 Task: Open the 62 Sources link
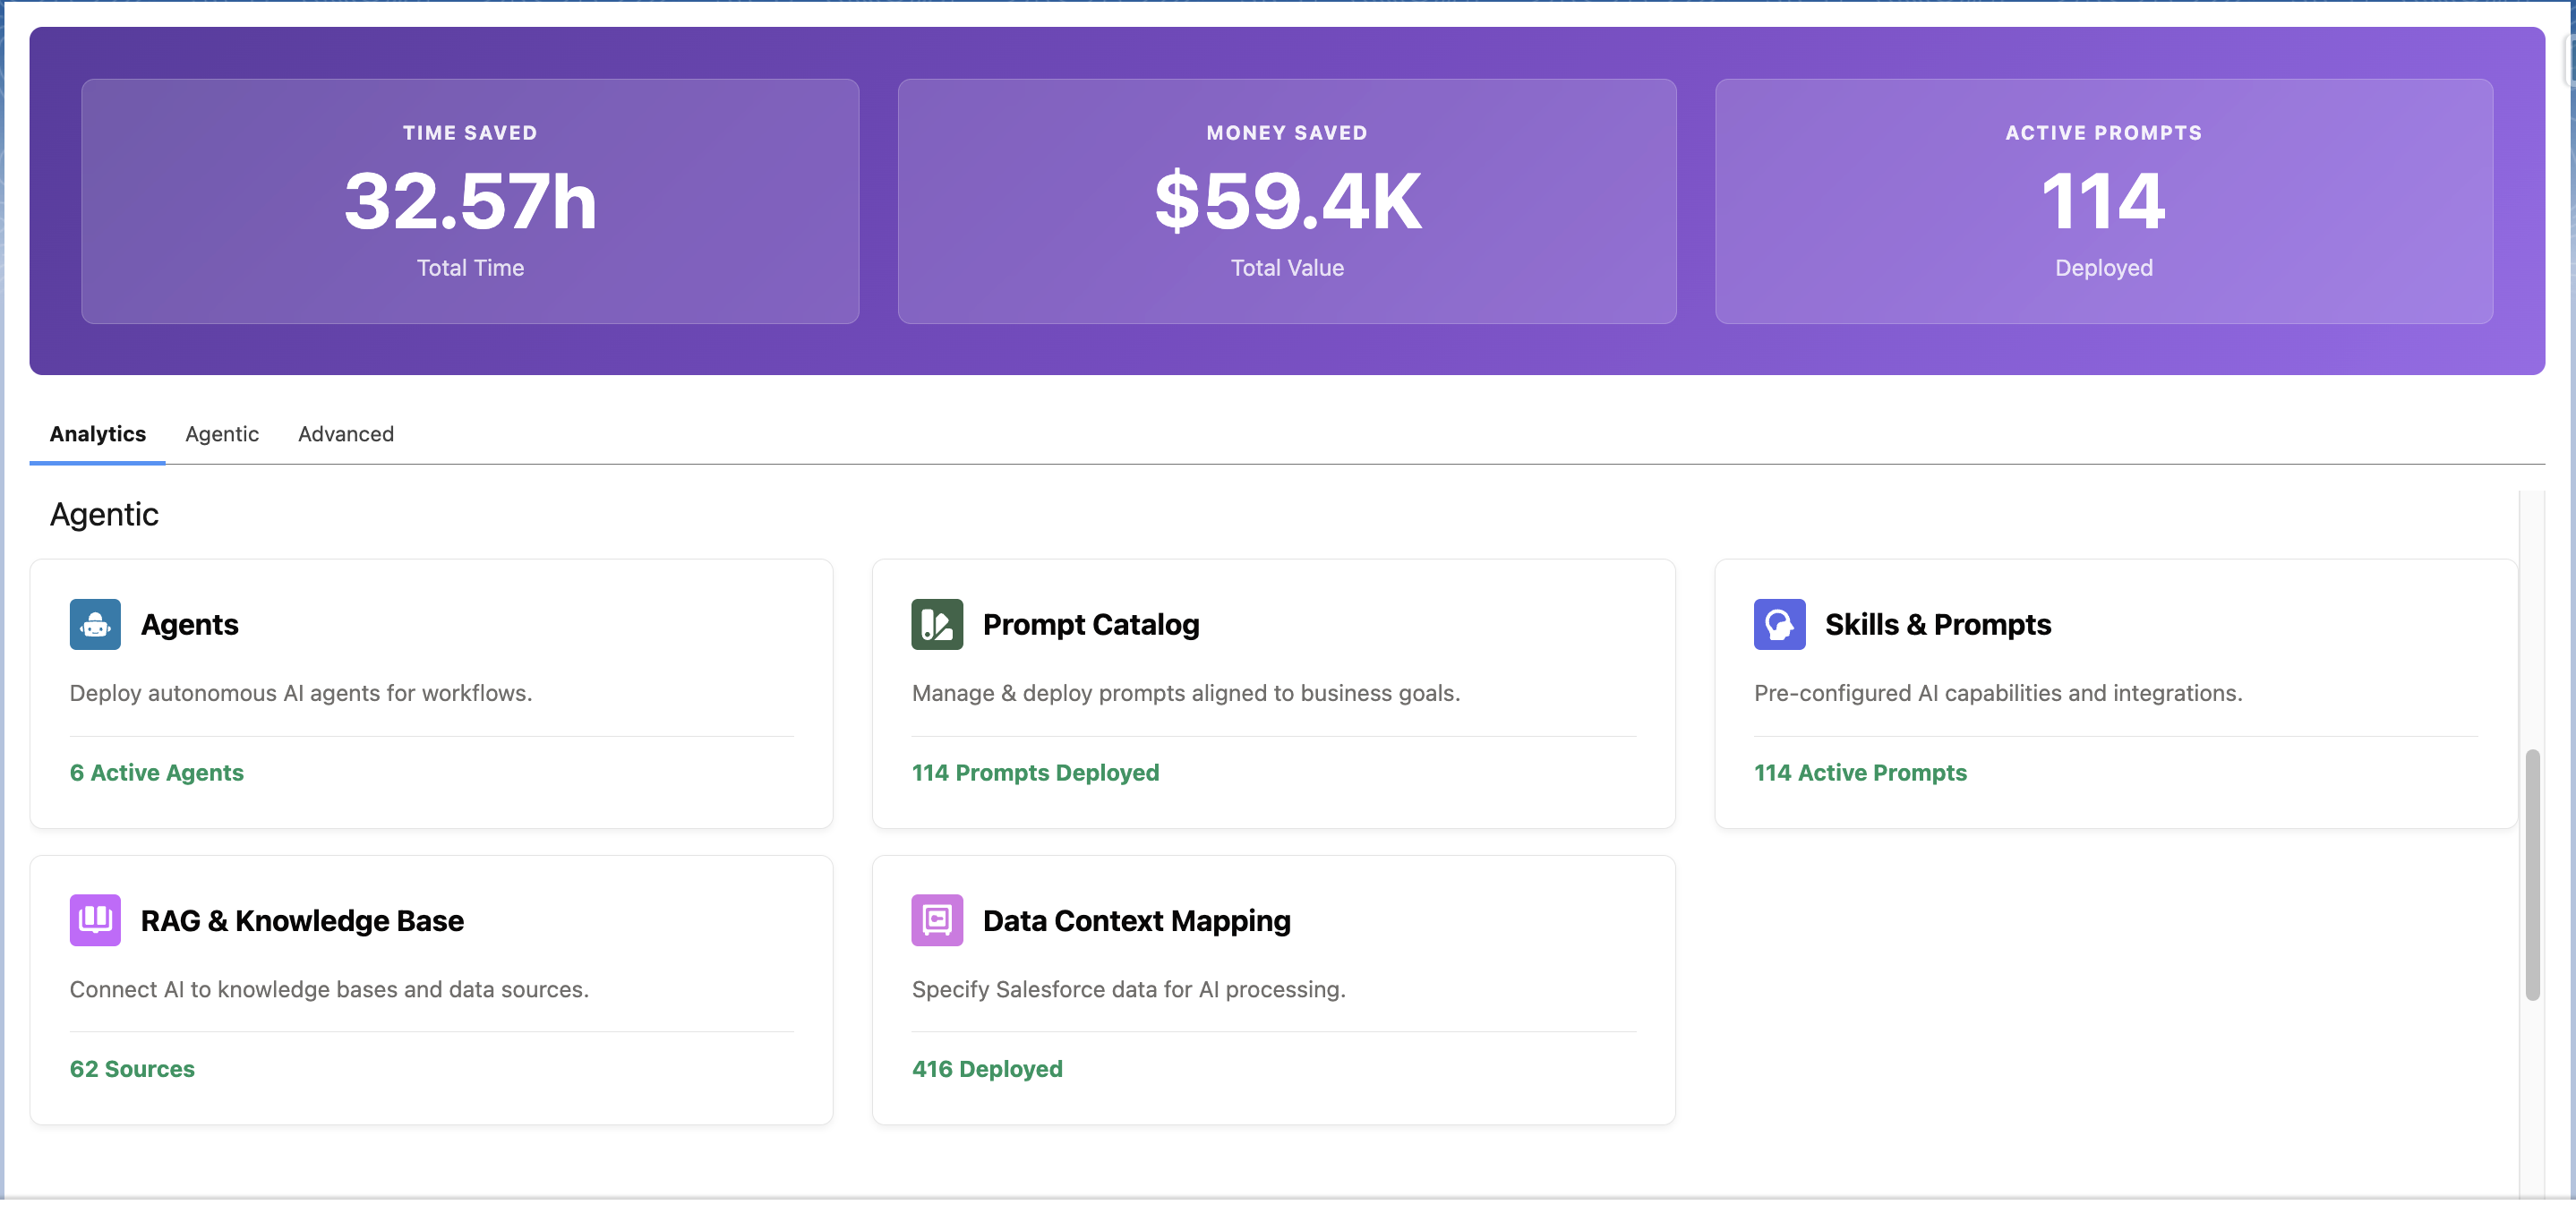coord(132,1068)
